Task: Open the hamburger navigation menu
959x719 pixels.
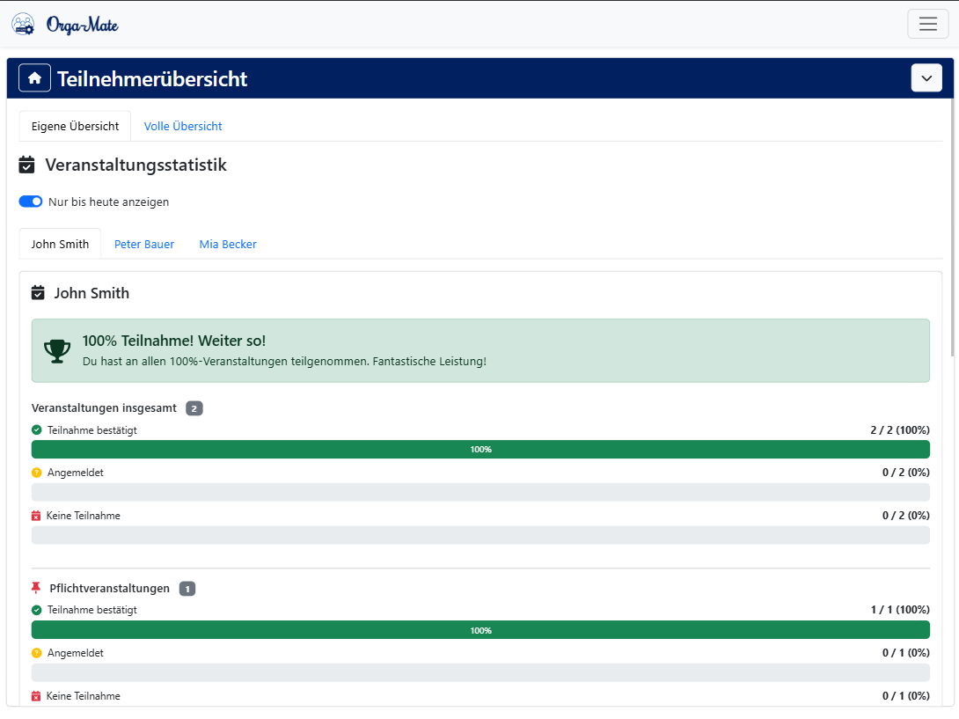Action: pyautogui.click(x=927, y=24)
